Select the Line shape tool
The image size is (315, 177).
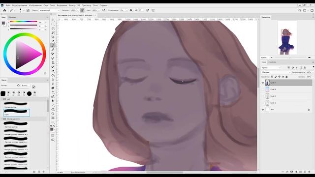coord(53,105)
